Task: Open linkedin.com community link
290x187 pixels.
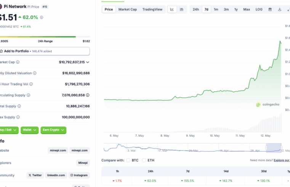Action: 56,175
